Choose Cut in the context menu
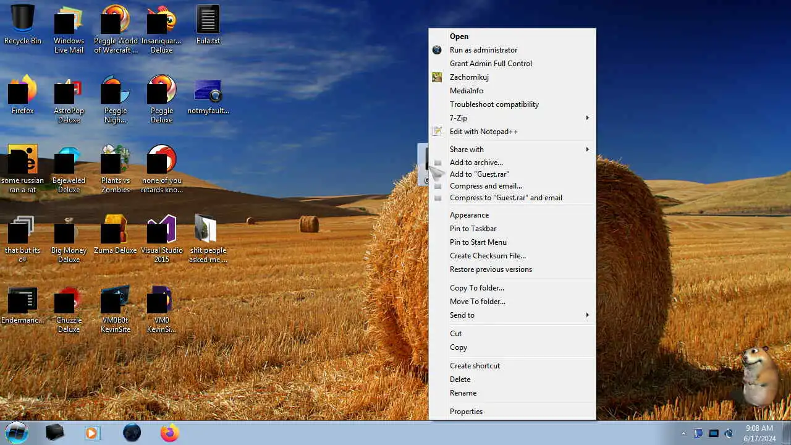Image resolution: width=791 pixels, height=445 pixels. (512, 334)
